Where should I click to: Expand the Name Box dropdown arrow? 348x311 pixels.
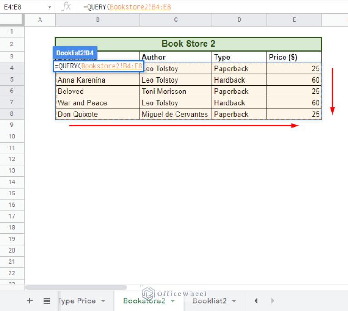49,7
